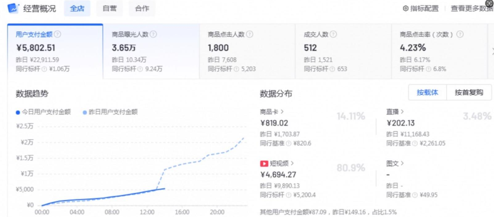Click help icon beside 商品曝光人数
The image size is (494, 217).
(x=153, y=34)
